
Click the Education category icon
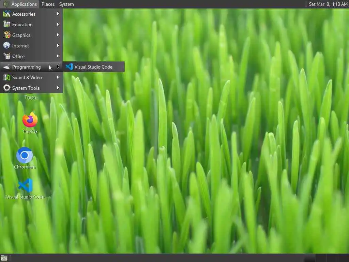click(x=7, y=24)
